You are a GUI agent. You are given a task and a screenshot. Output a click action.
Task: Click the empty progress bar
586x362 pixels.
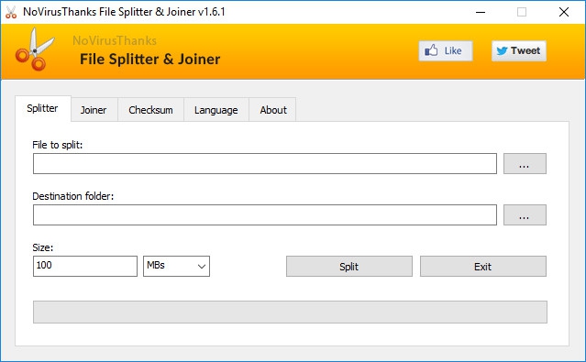(290, 312)
